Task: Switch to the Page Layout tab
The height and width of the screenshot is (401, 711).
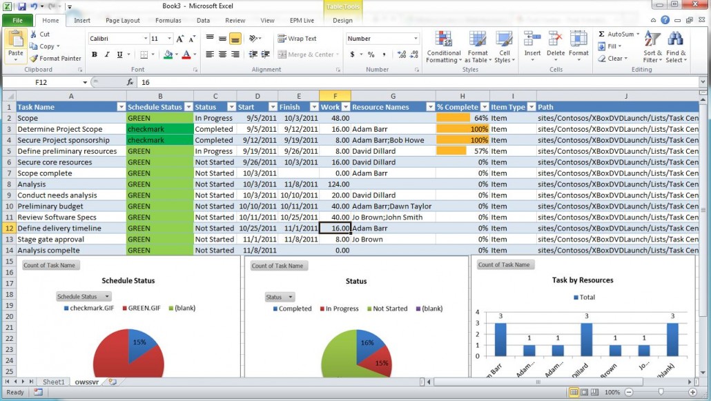Action: click(x=122, y=21)
